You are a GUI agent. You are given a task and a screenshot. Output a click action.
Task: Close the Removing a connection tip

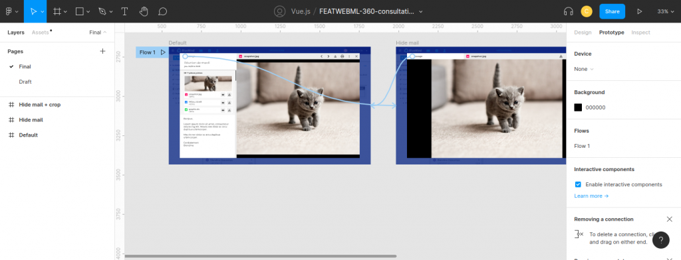669,220
